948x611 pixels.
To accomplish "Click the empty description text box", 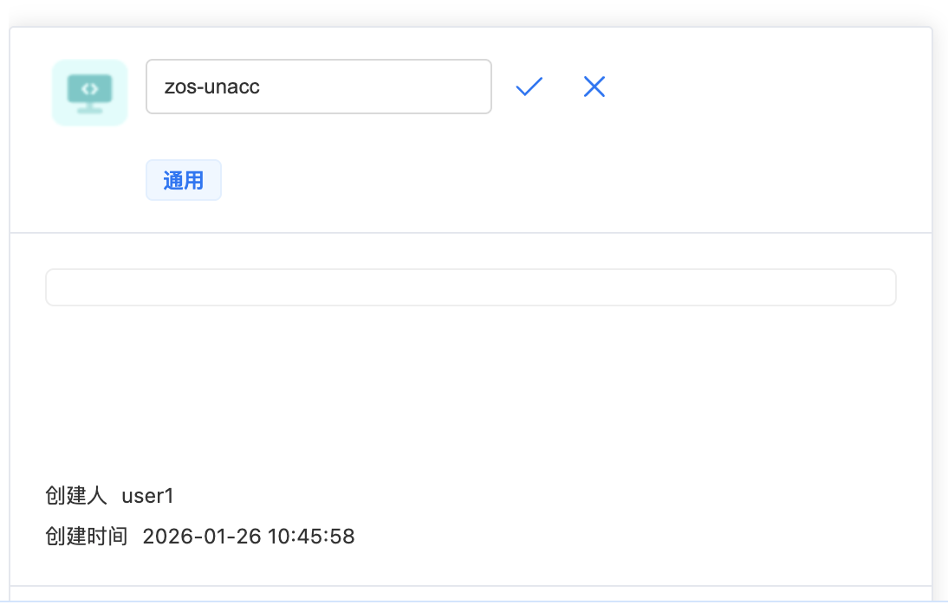I will (x=471, y=287).
